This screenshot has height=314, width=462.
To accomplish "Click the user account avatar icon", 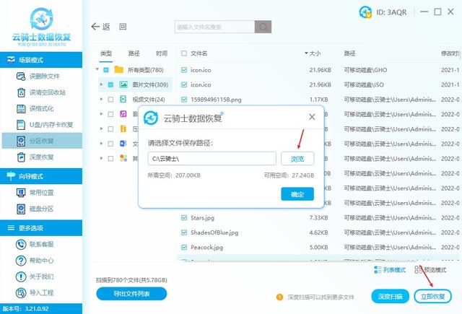I will (x=365, y=12).
